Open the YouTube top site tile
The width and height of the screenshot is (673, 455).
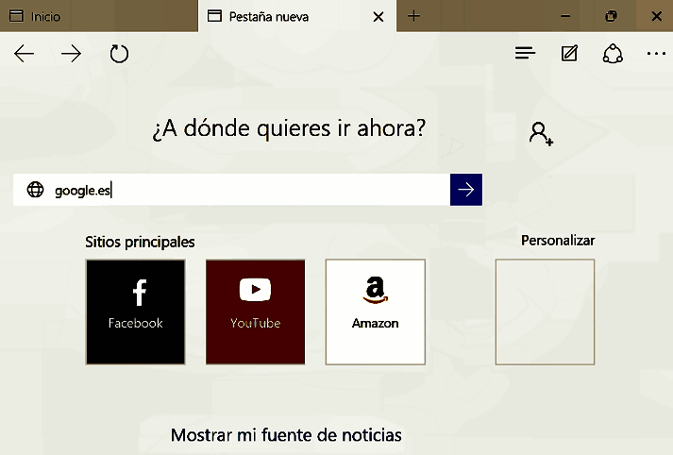[256, 312]
